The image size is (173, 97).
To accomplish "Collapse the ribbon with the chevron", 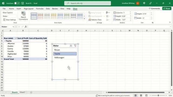I will (x=170, y=22).
